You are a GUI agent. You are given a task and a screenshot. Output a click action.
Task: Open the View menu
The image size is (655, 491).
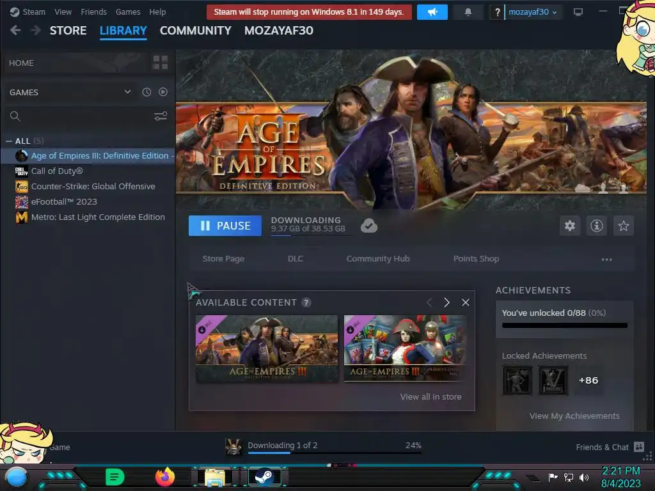[63, 12]
